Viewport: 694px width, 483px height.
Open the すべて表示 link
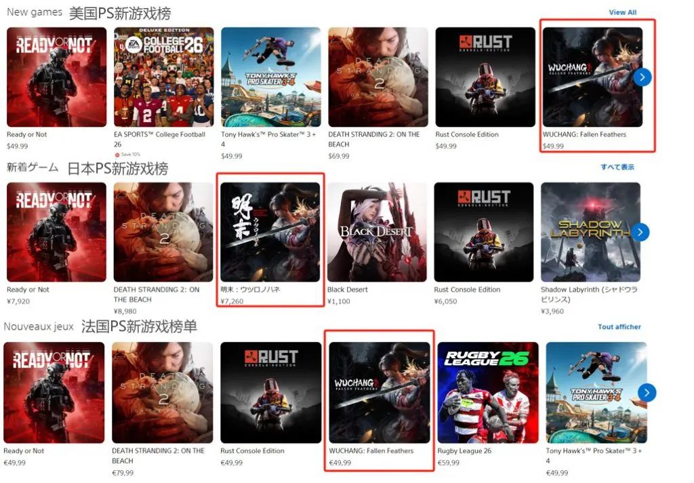point(617,167)
